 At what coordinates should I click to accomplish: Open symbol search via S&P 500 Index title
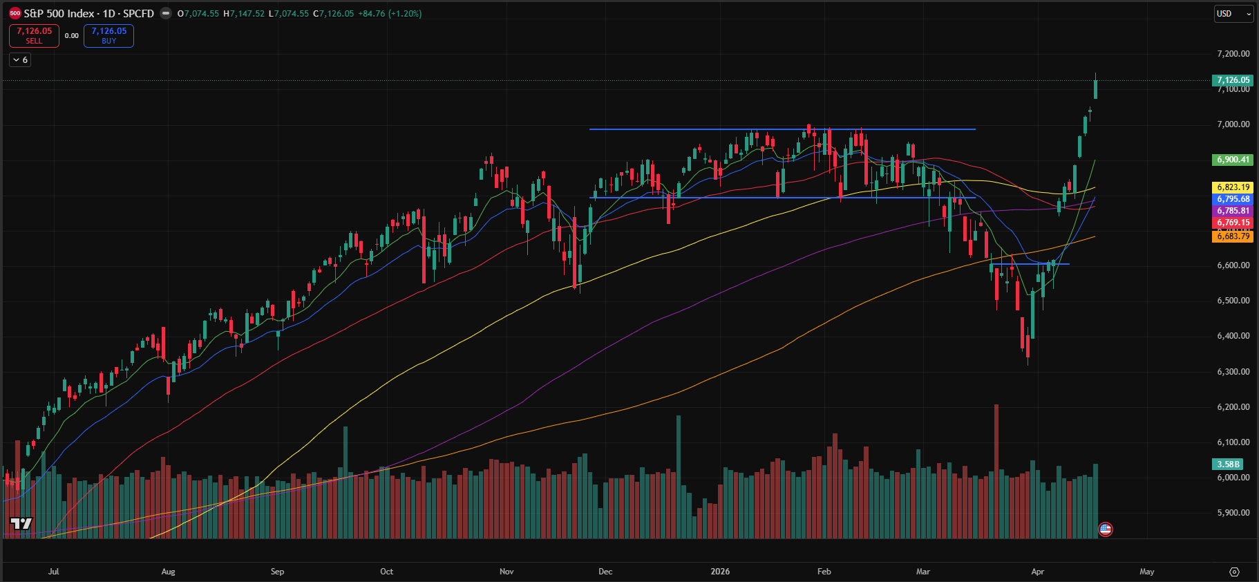click(88, 13)
